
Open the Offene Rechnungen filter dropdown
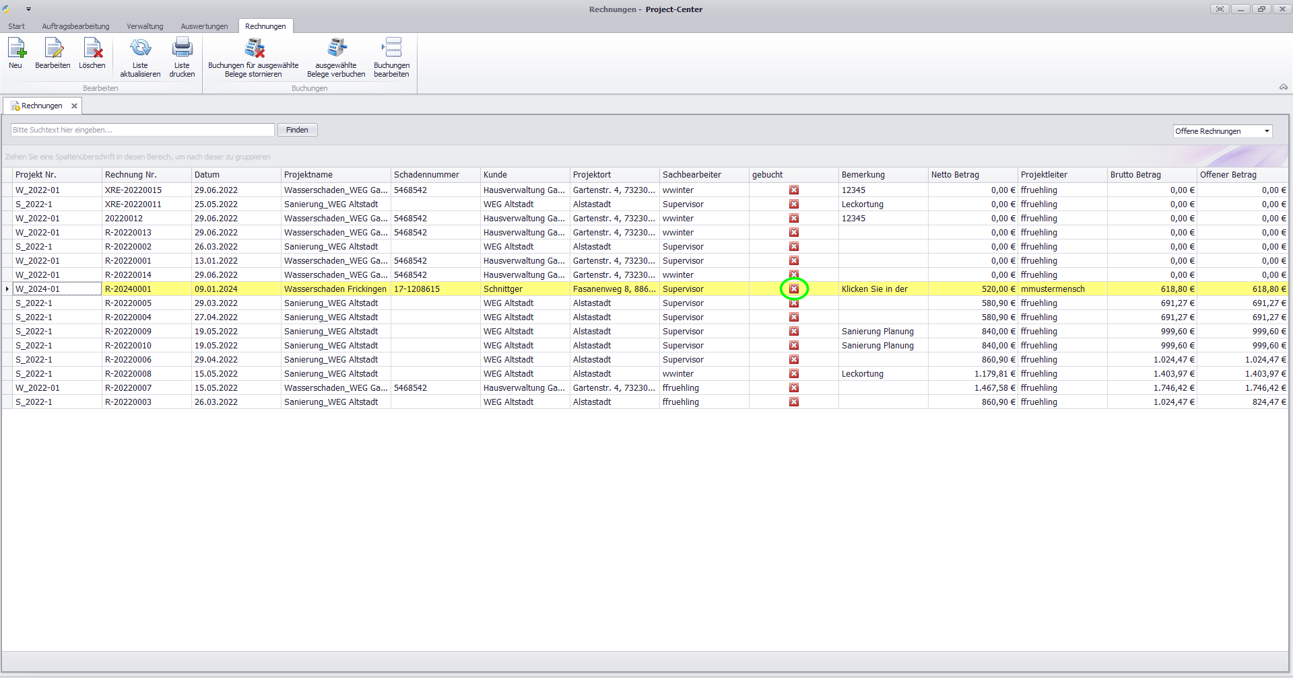1266,131
